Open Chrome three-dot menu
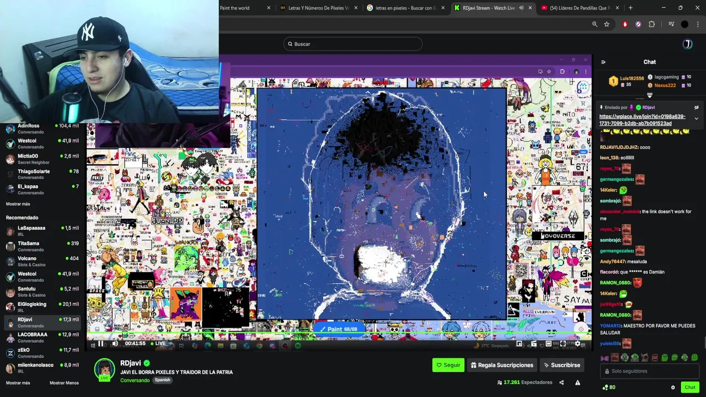 point(697,24)
